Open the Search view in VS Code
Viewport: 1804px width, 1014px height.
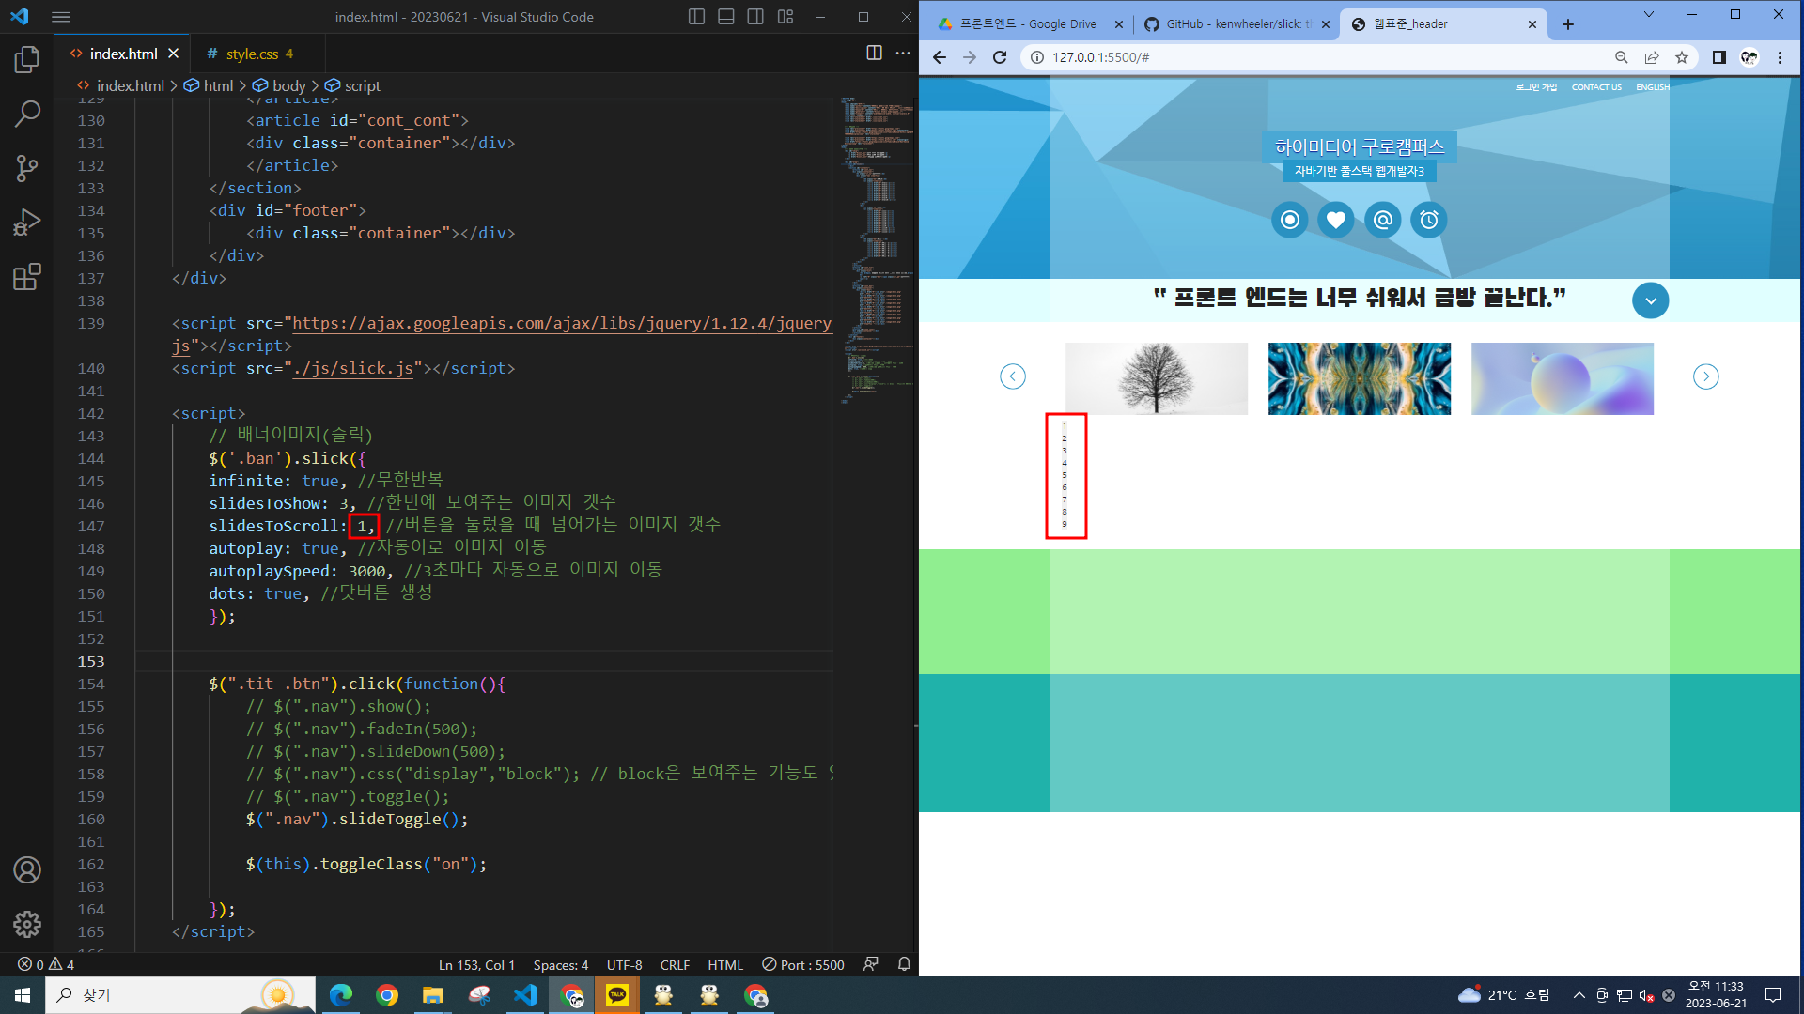27,115
